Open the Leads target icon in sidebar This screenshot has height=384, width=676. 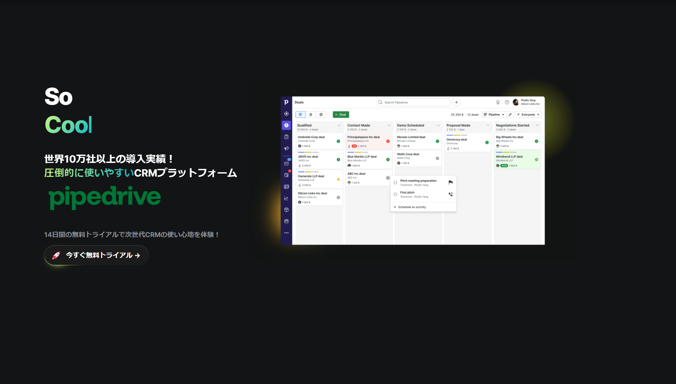point(286,114)
